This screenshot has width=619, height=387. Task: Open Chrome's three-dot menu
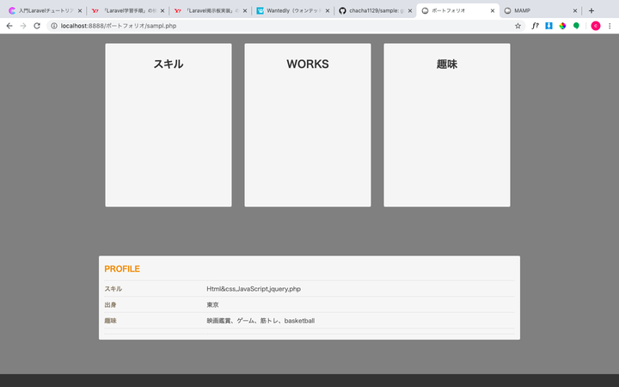pyautogui.click(x=610, y=26)
